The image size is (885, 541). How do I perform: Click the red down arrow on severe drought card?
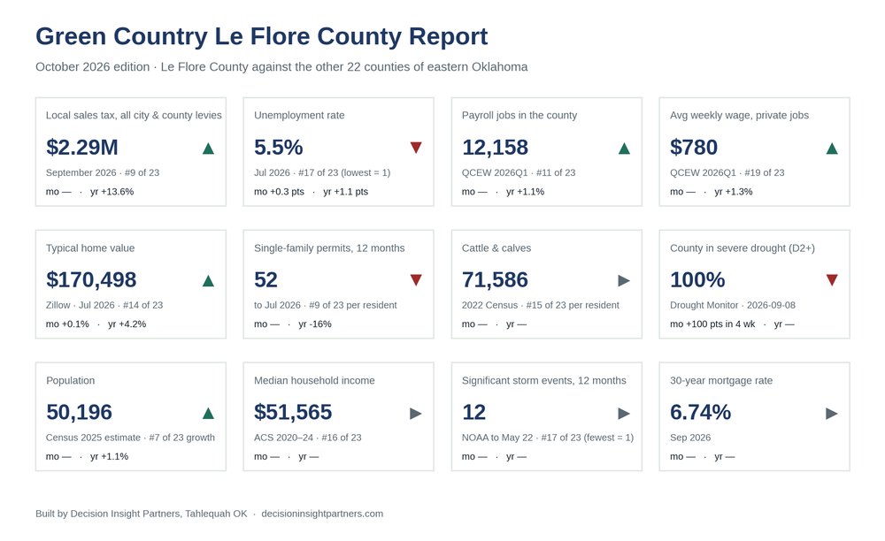[x=832, y=280]
